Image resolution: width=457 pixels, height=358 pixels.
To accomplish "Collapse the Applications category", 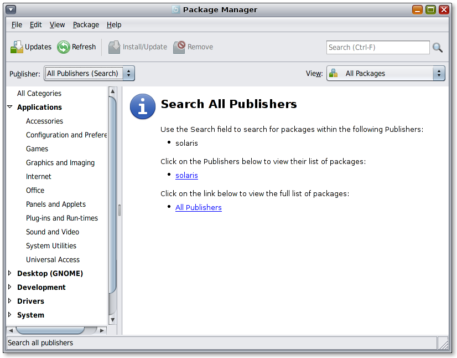I will pyautogui.click(x=10, y=107).
